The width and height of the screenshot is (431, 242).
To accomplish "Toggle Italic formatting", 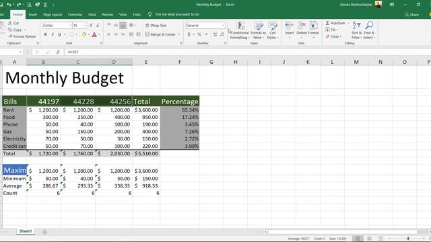I will 53,34.
